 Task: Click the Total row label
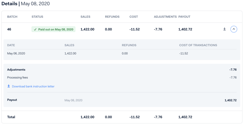tap(11, 117)
